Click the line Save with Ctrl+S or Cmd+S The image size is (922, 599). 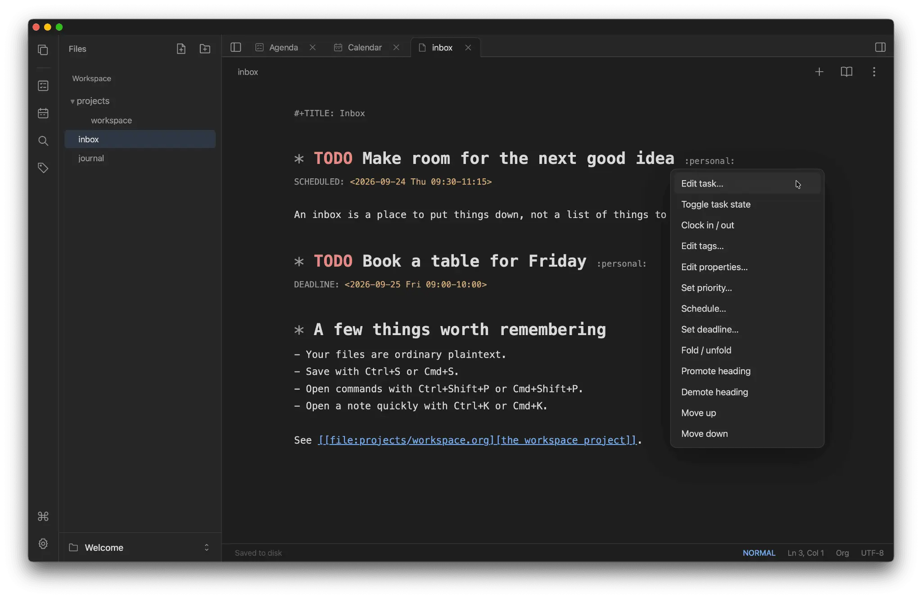376,372
